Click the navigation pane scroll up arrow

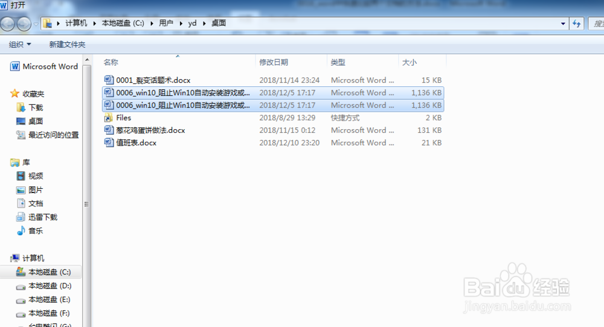(87, 60)
